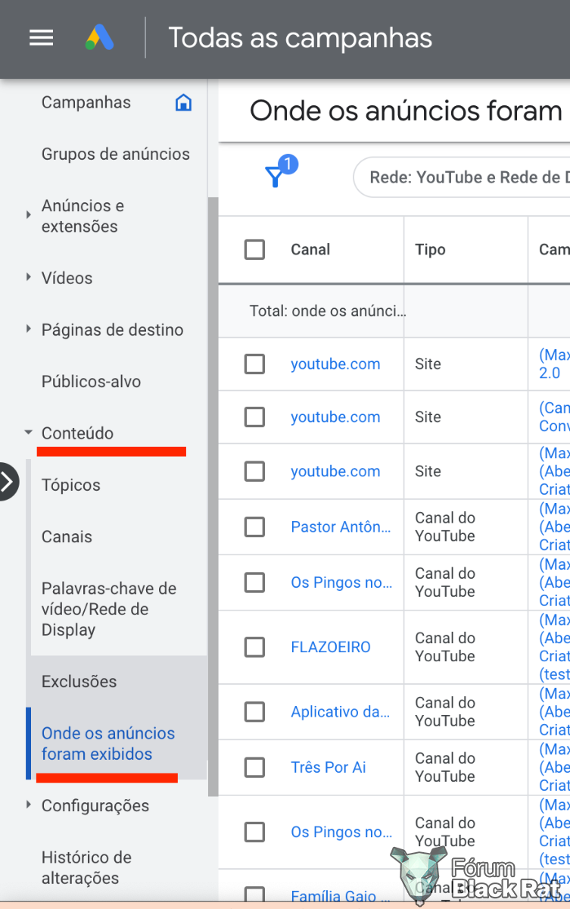Check the Três Por Ai row checkbox

coord(254,767)
